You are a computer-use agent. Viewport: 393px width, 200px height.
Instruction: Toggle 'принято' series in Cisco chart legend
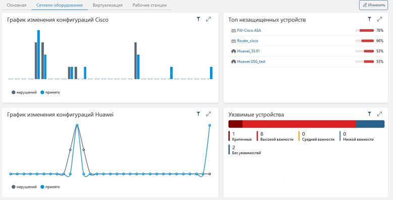tap(50, 92)
